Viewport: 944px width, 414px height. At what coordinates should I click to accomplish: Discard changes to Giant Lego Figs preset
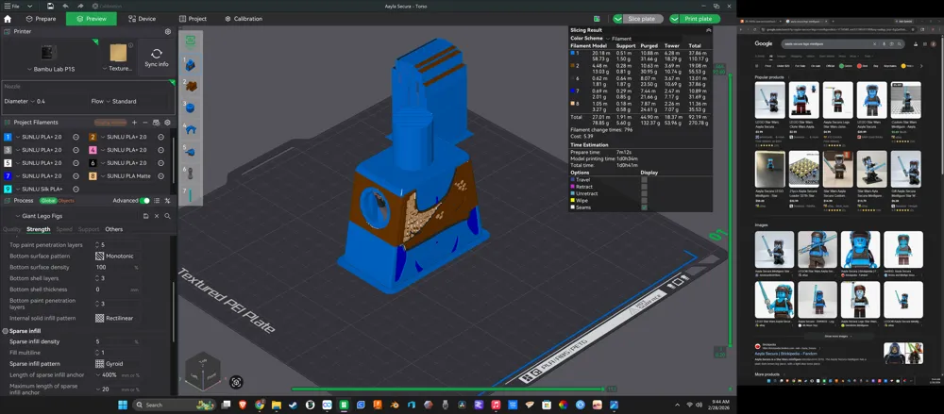tap(157, 216)
